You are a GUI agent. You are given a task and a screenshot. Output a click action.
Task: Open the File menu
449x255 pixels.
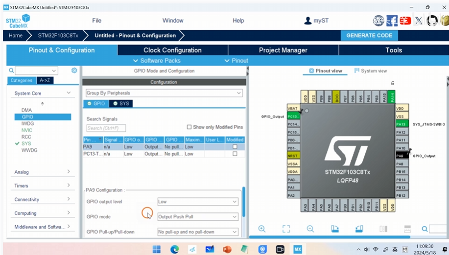click(x=97, y=21)
